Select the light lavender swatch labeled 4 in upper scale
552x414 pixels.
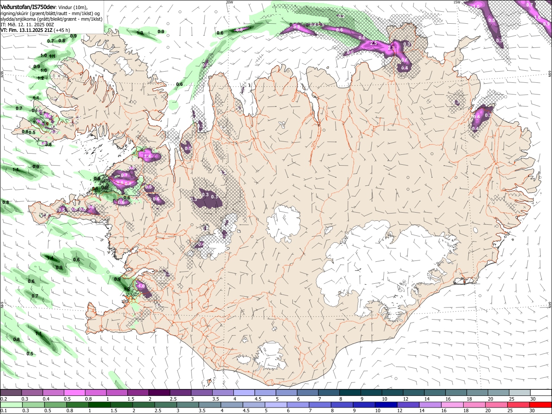(x=244, y=392)
